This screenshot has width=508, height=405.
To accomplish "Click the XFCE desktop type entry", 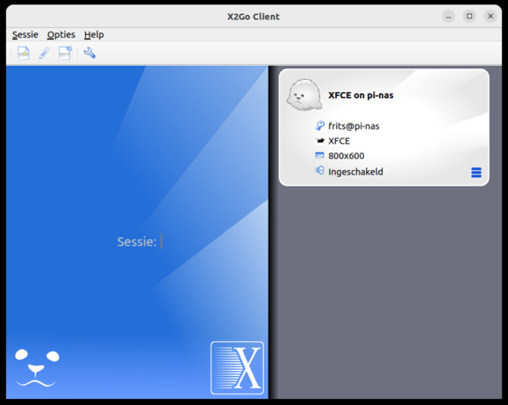I will 339,141.
